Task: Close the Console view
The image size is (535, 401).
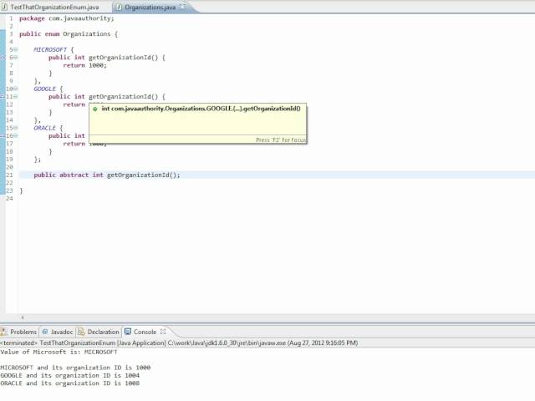Action: click(x=163, y=332)
